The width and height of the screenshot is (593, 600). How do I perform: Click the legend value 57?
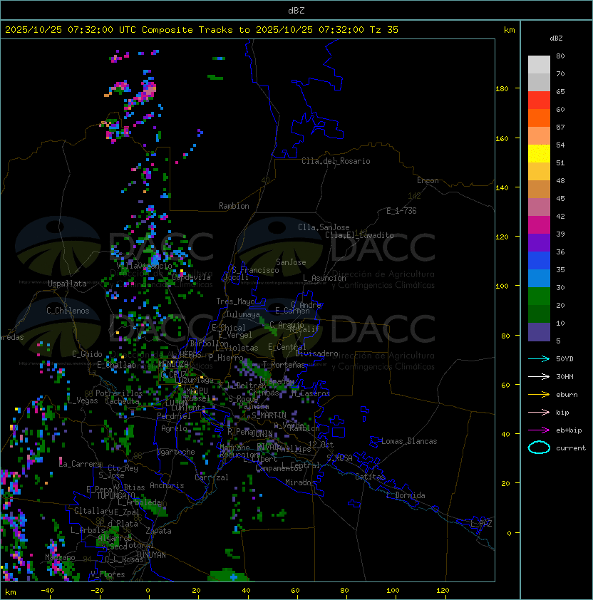click(x=560, y=127)
